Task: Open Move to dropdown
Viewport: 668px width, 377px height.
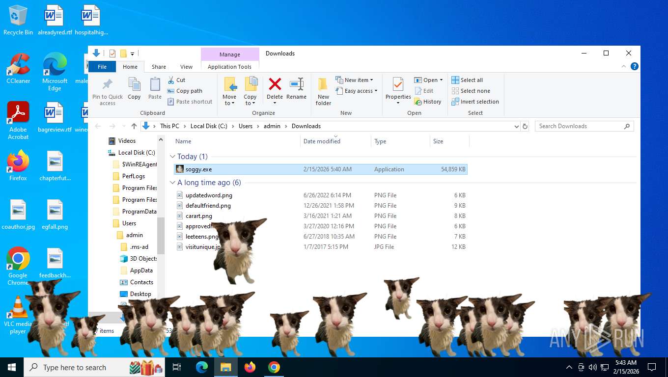Action: (229, 91)
